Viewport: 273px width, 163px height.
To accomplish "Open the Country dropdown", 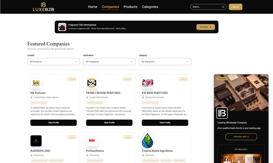I will coord(53,62).
